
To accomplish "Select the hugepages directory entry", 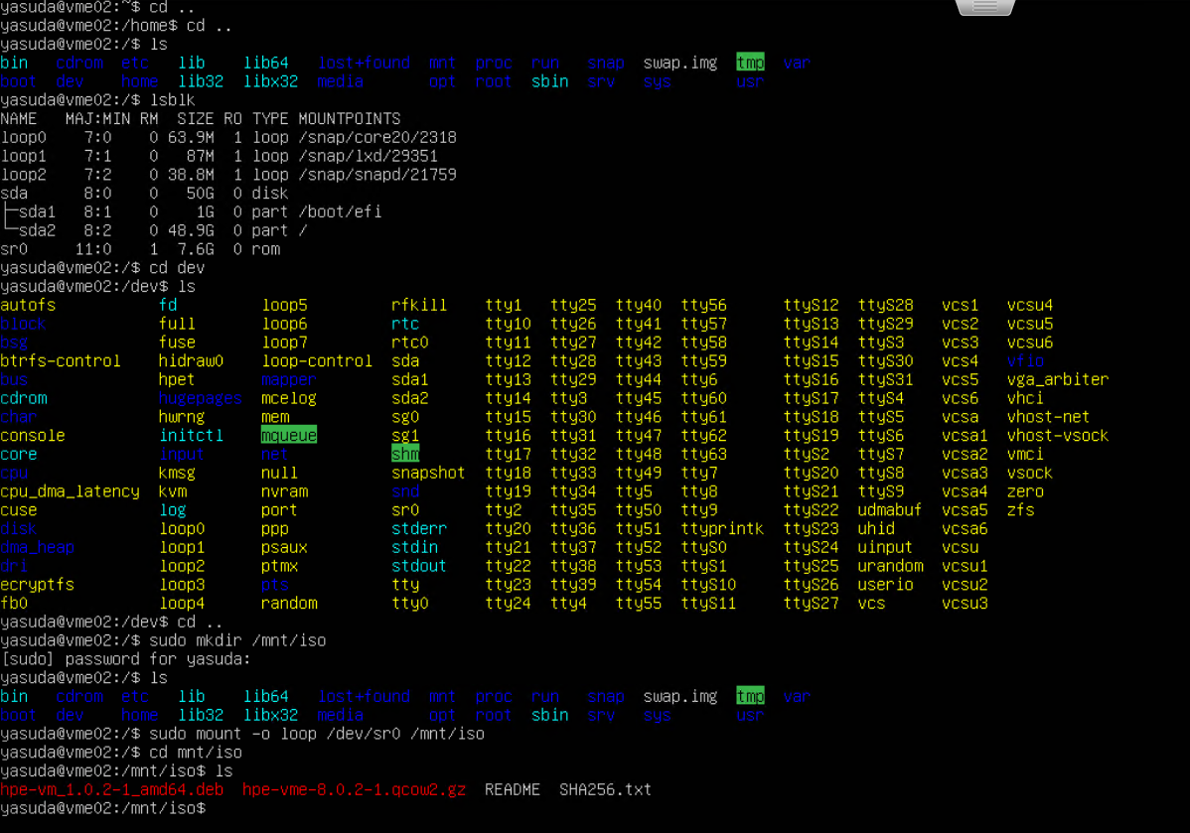I will 201,398.
